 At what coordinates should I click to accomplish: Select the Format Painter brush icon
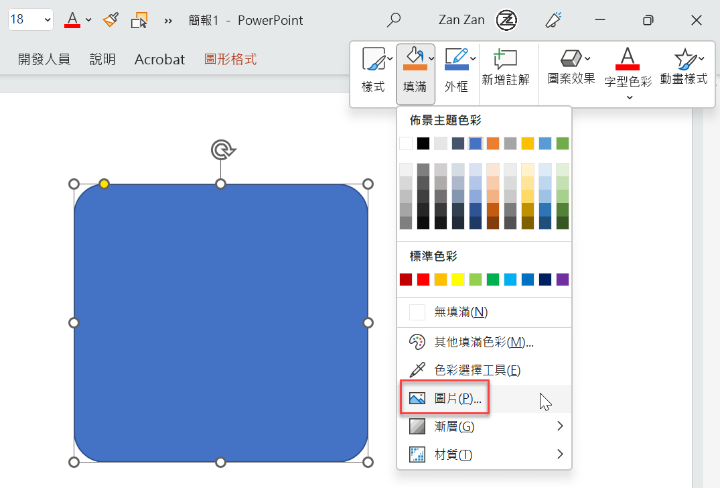(111, 20)
